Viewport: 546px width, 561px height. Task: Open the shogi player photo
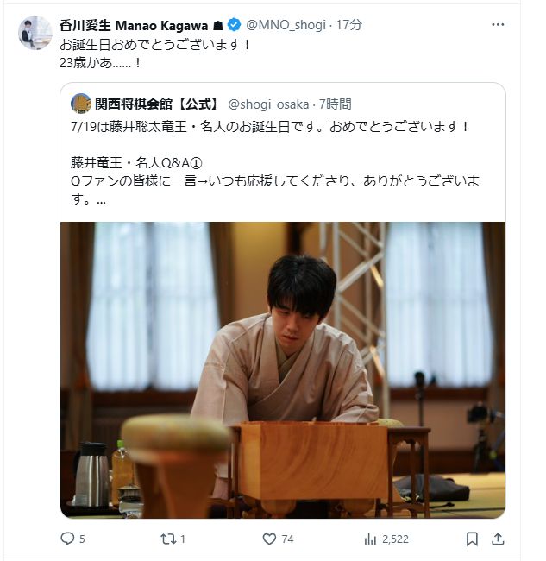(283, 370)
